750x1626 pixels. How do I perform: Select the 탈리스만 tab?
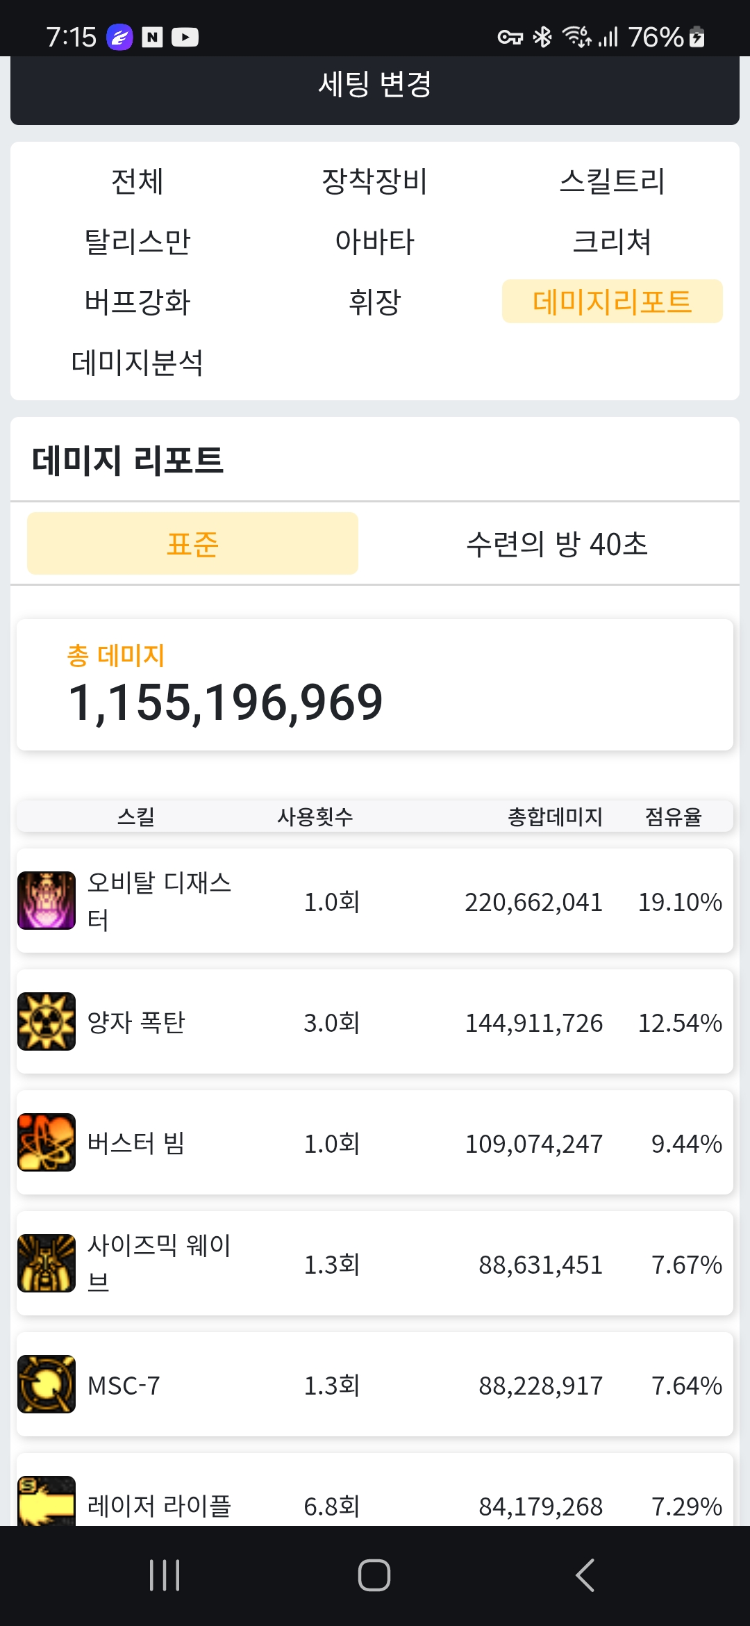(x=137, y=242)
